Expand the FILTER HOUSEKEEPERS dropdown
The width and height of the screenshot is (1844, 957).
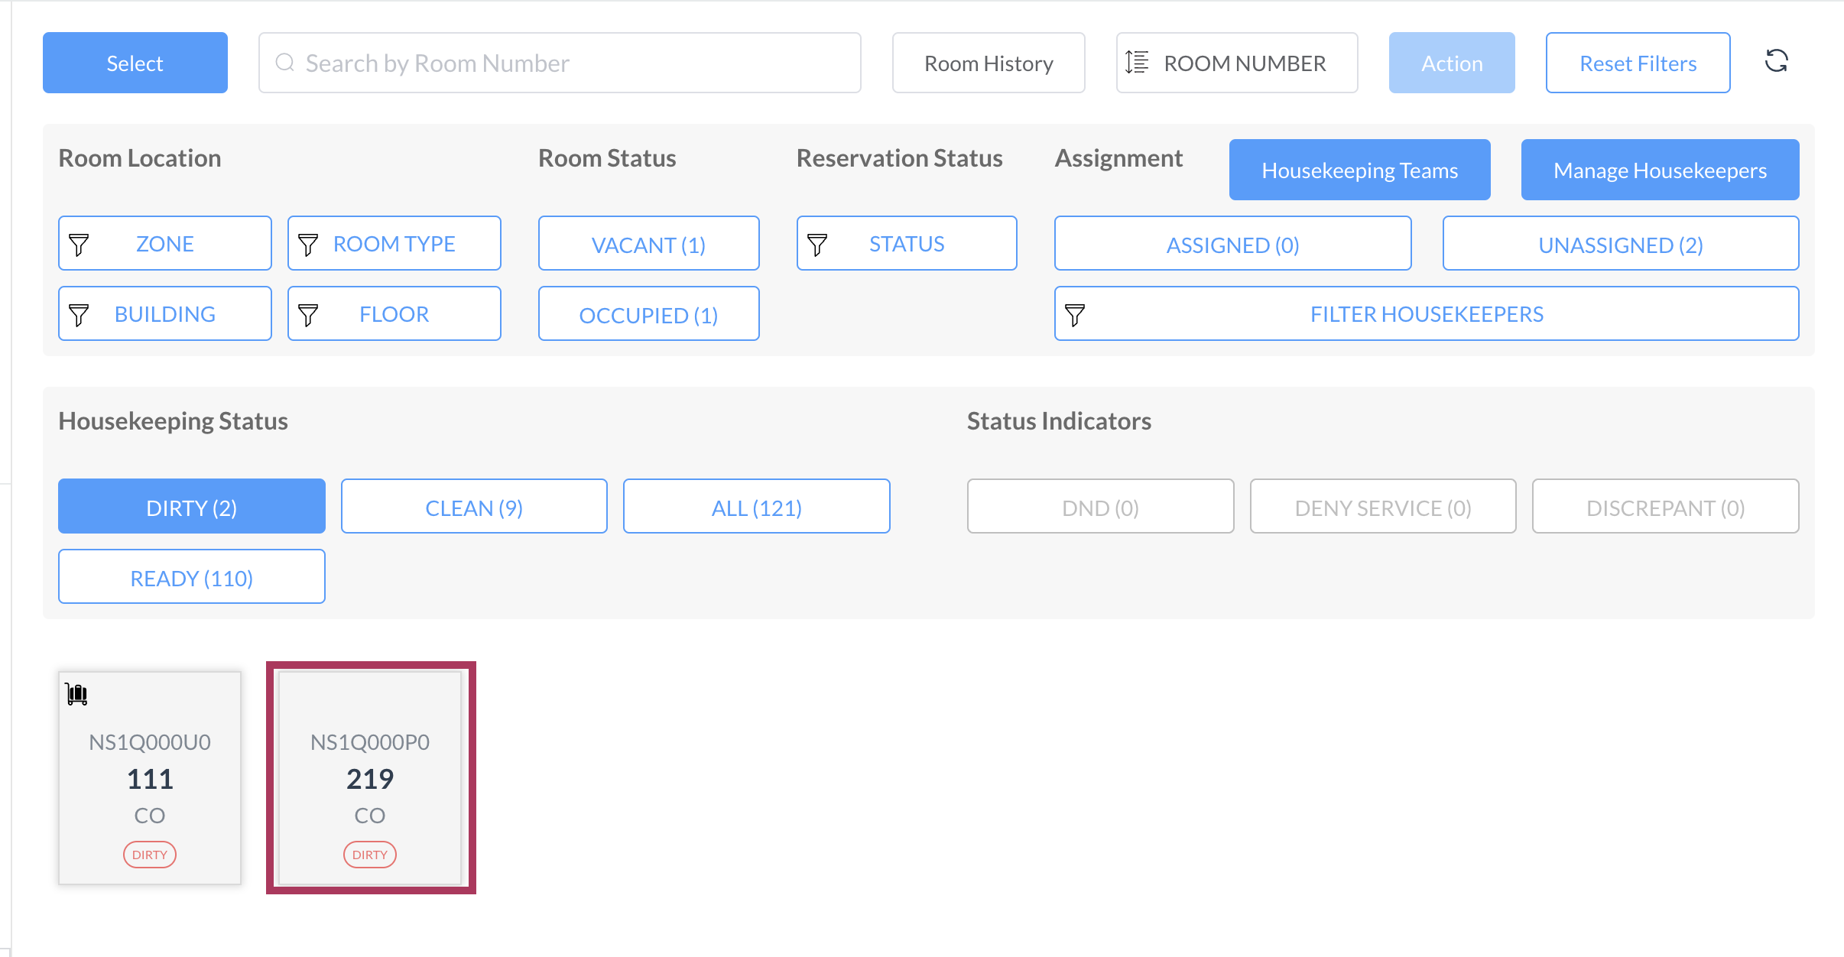pyautogui.click(x=1426, y=314)
